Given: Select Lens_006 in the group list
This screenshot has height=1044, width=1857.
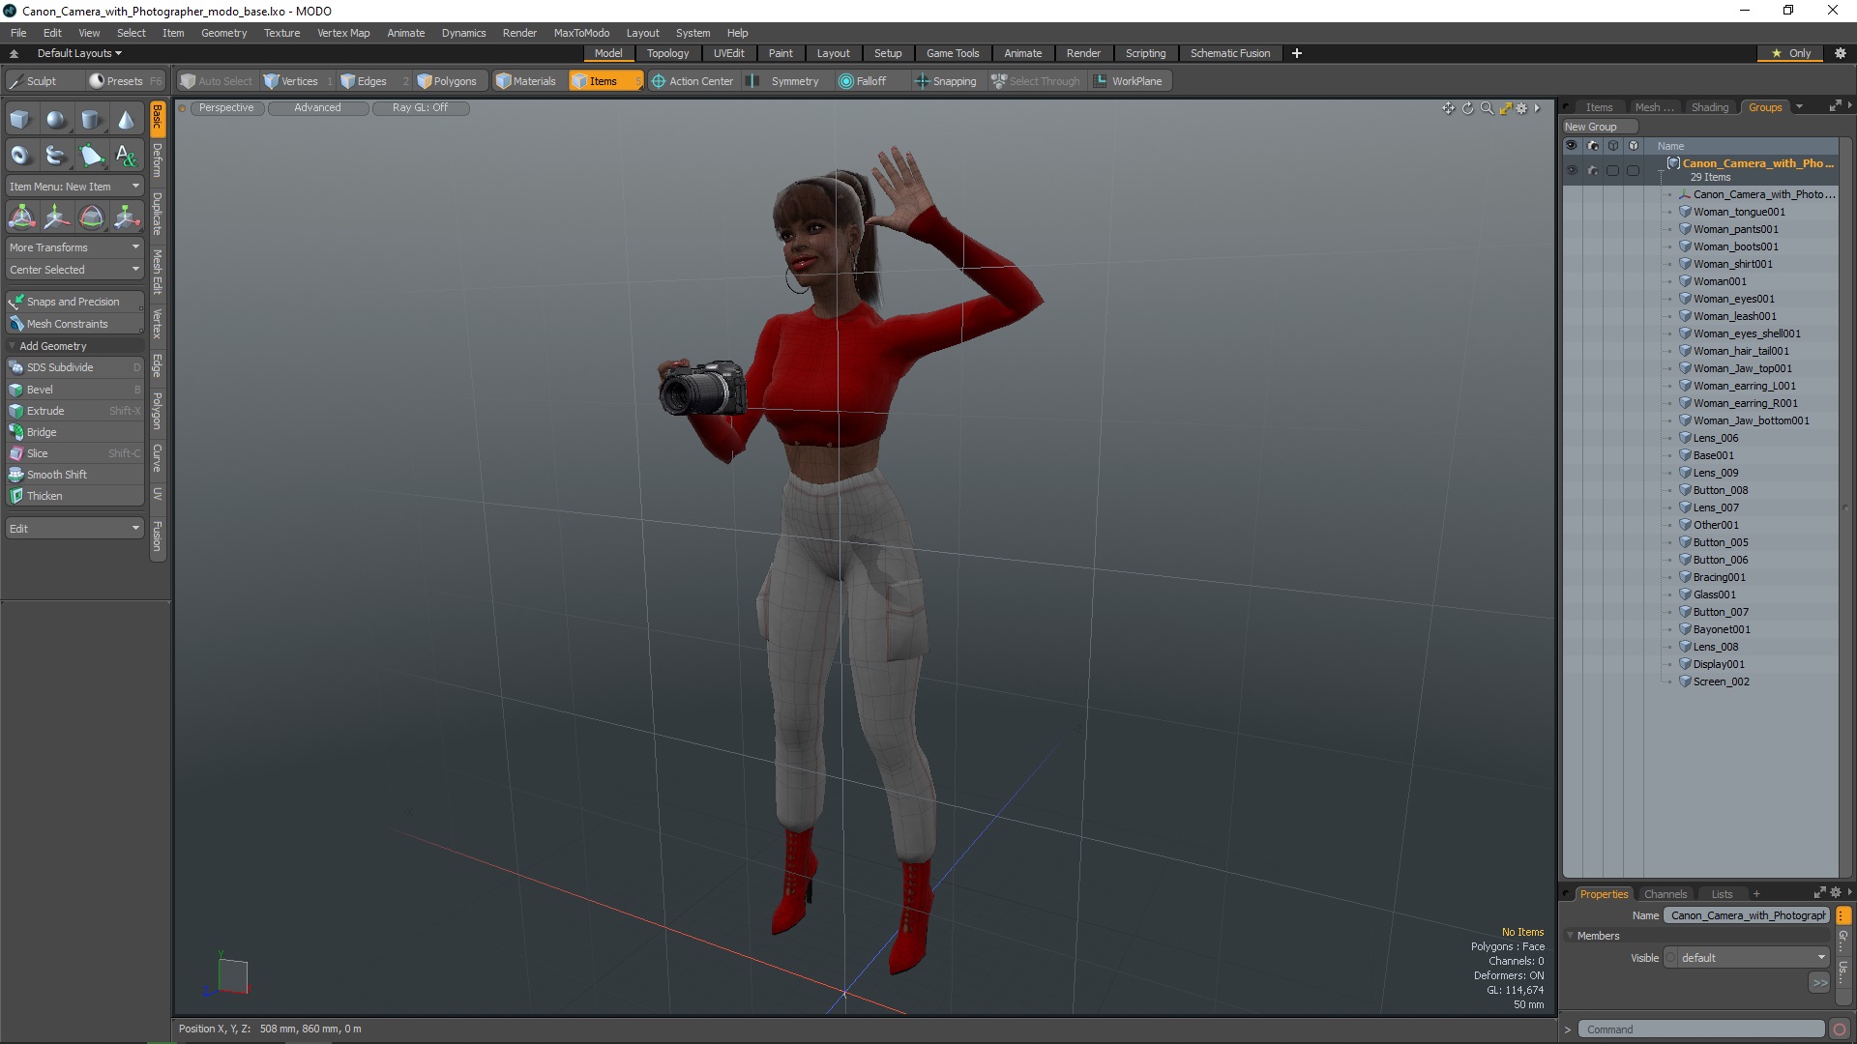Looking at the screenshot, I should pos(1715,438).
